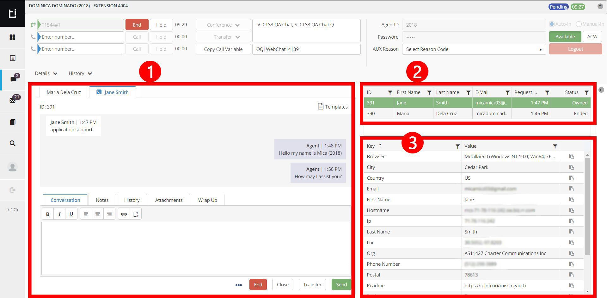This screenshot has width=607, height=298.
Task: Open the AUX Reason code dropdown
Action: pyautogui.click(x=474, y=49)
